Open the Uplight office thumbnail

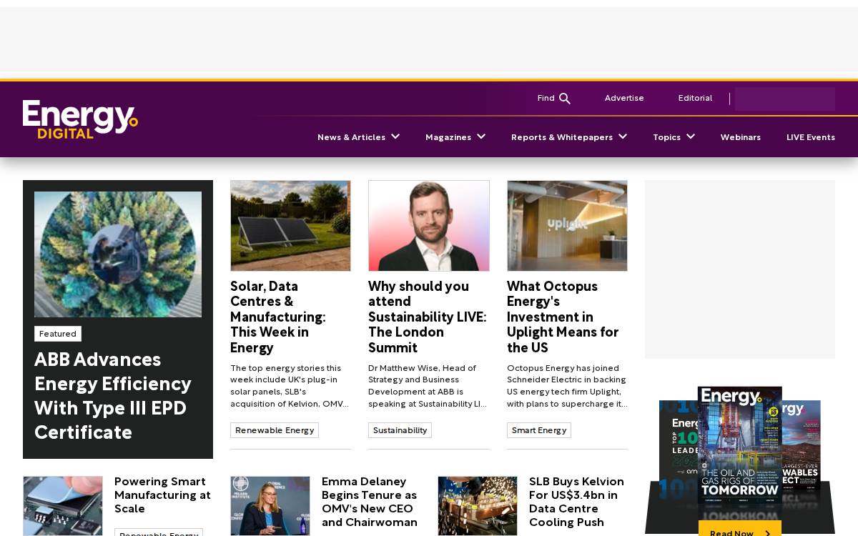(x=567, y=226)
